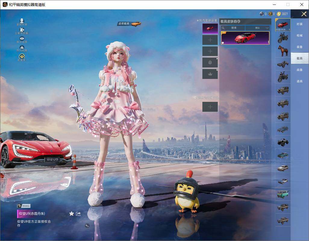
Task: Click the 搜索 search field
Action: [233, 28]
